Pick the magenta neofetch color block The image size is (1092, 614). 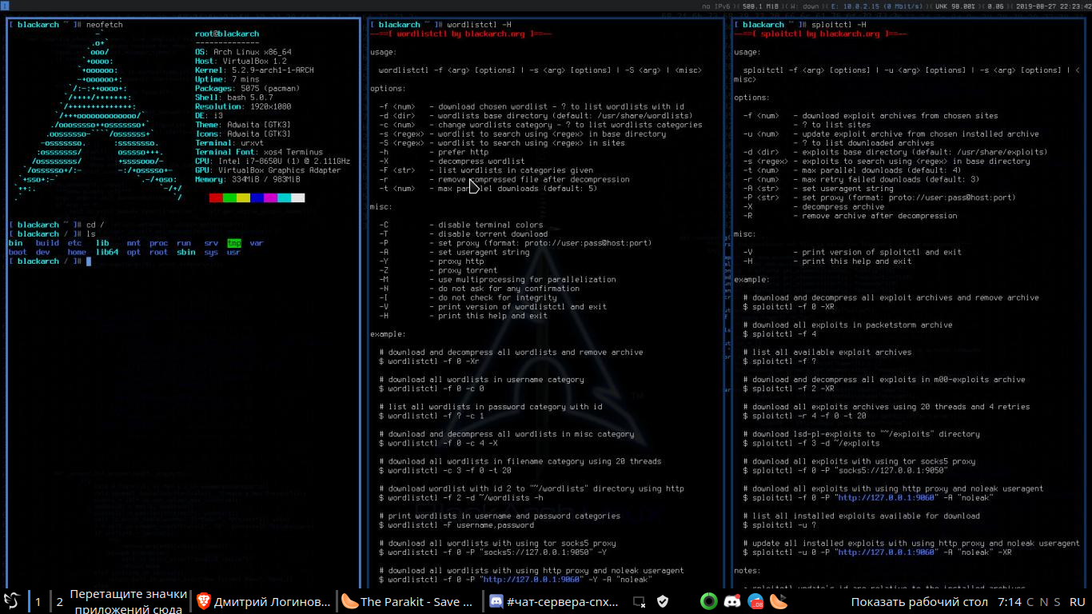click(x=270, y=197)
